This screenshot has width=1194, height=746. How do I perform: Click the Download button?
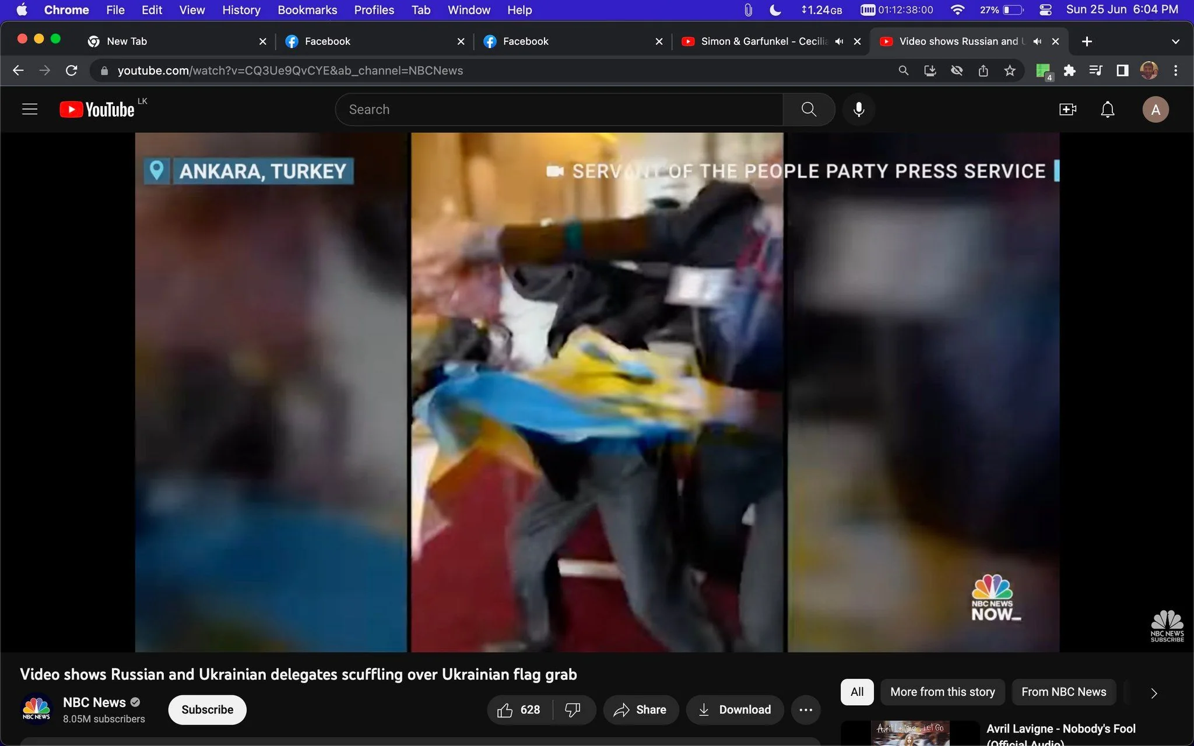[735, 710]
